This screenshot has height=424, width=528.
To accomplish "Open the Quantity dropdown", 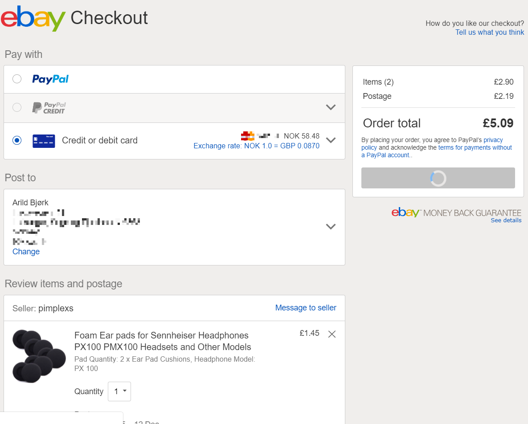I will (x=119, y=391).
